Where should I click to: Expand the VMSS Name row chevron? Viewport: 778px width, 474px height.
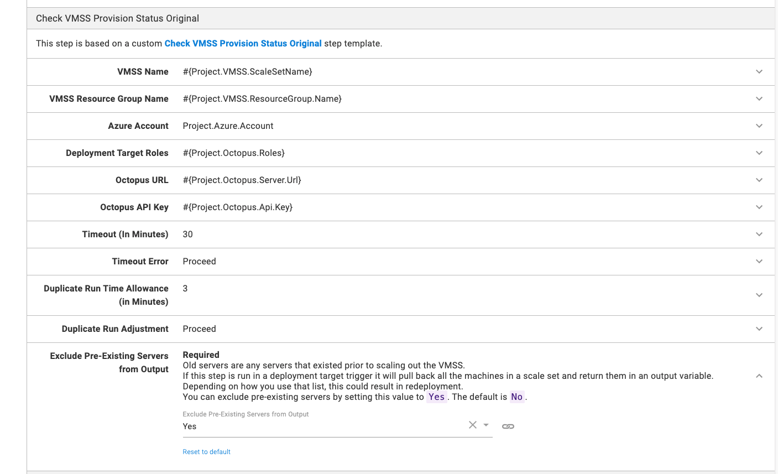tap(759, 72)
